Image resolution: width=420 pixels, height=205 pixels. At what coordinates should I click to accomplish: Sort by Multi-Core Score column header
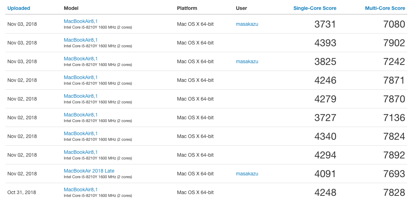(x=385, y=8)
